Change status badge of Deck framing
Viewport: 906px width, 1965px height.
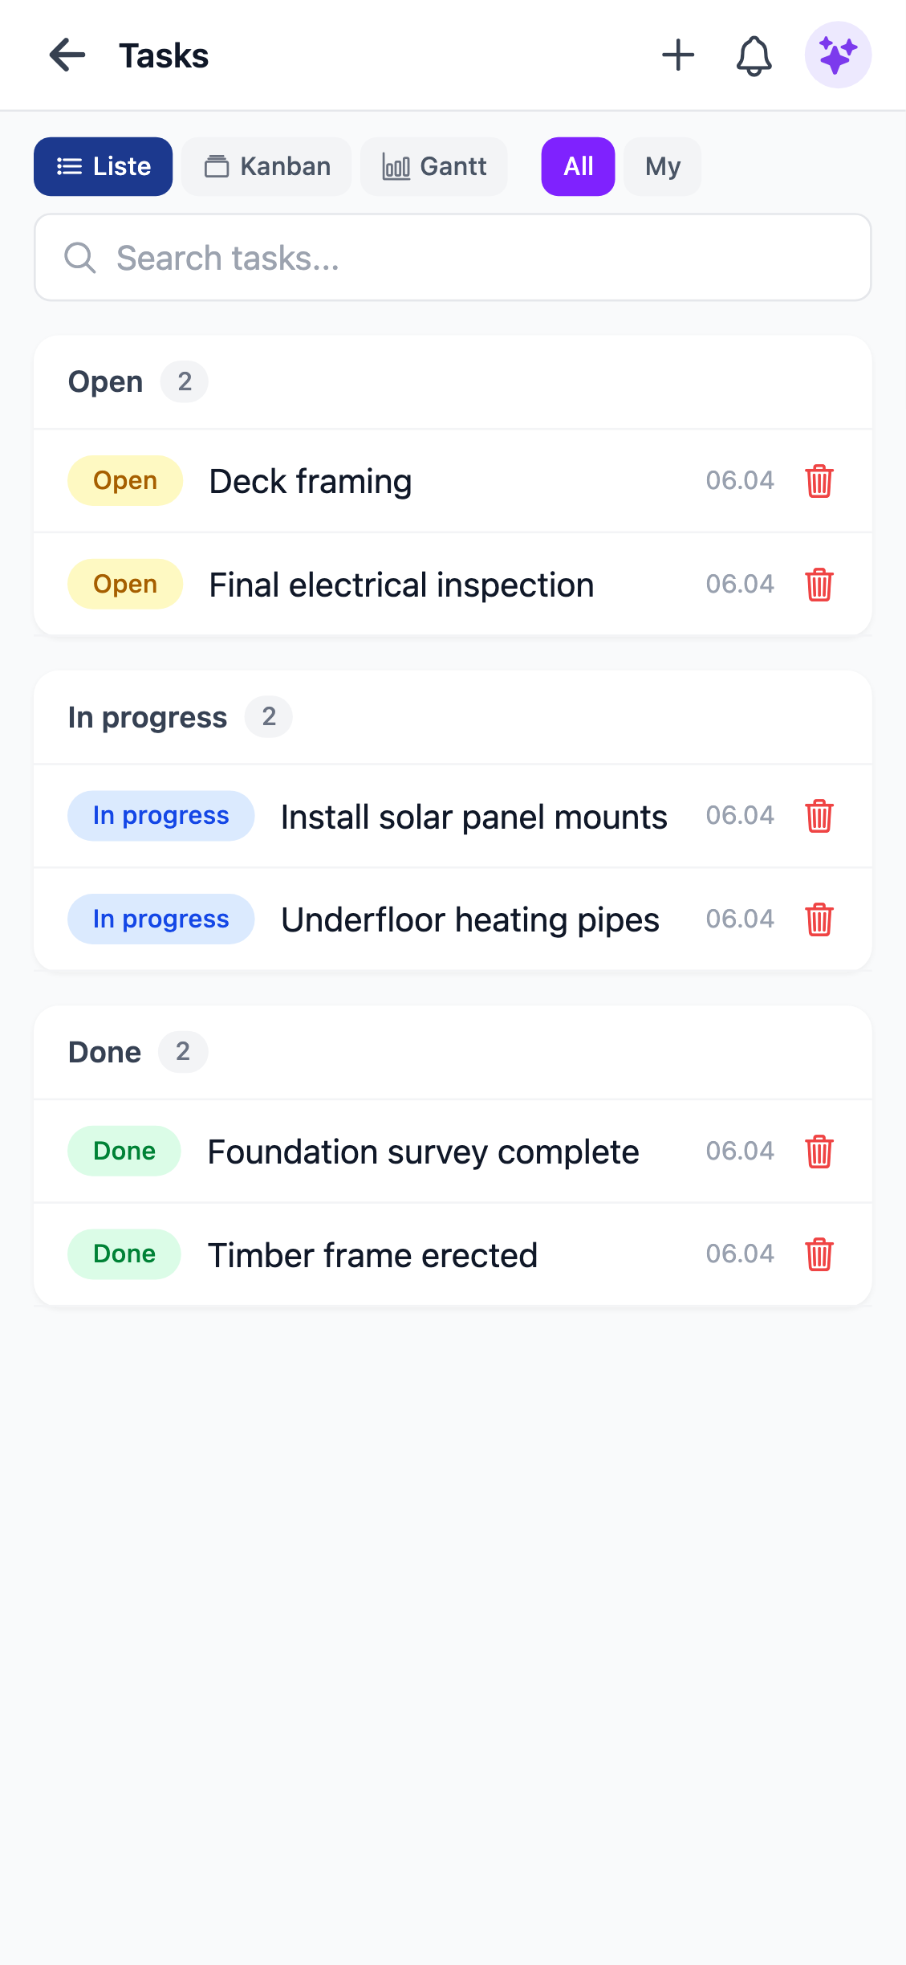pyautogui.click(x=125, y=481)
